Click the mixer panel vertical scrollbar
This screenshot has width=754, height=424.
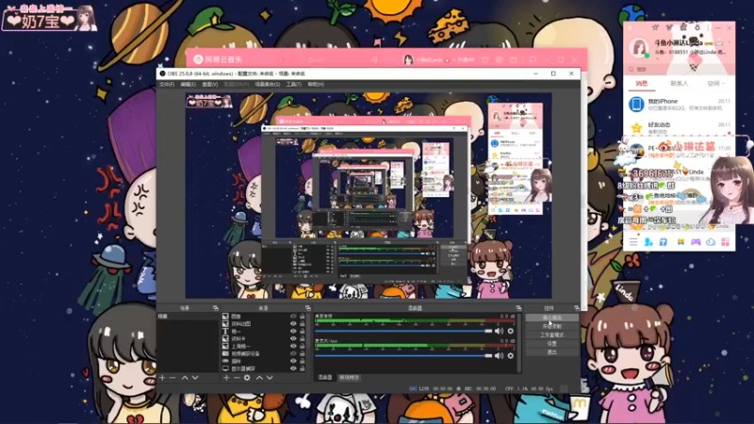(x=519, y=342)
